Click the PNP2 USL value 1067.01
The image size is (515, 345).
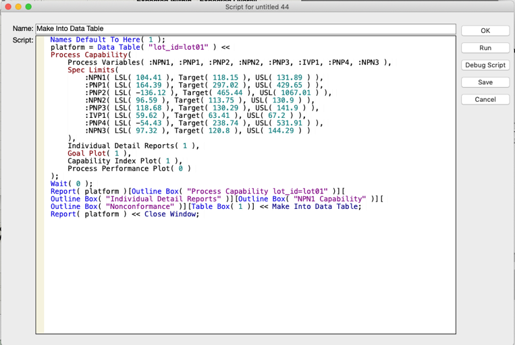point(296,93)
